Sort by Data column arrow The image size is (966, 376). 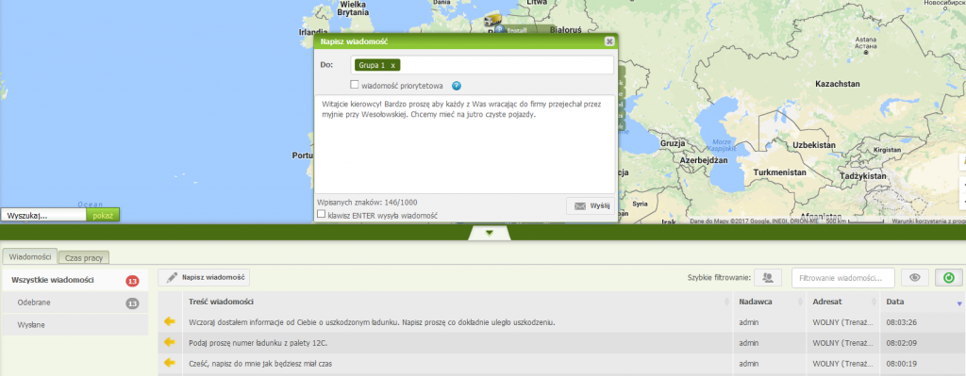958,303
